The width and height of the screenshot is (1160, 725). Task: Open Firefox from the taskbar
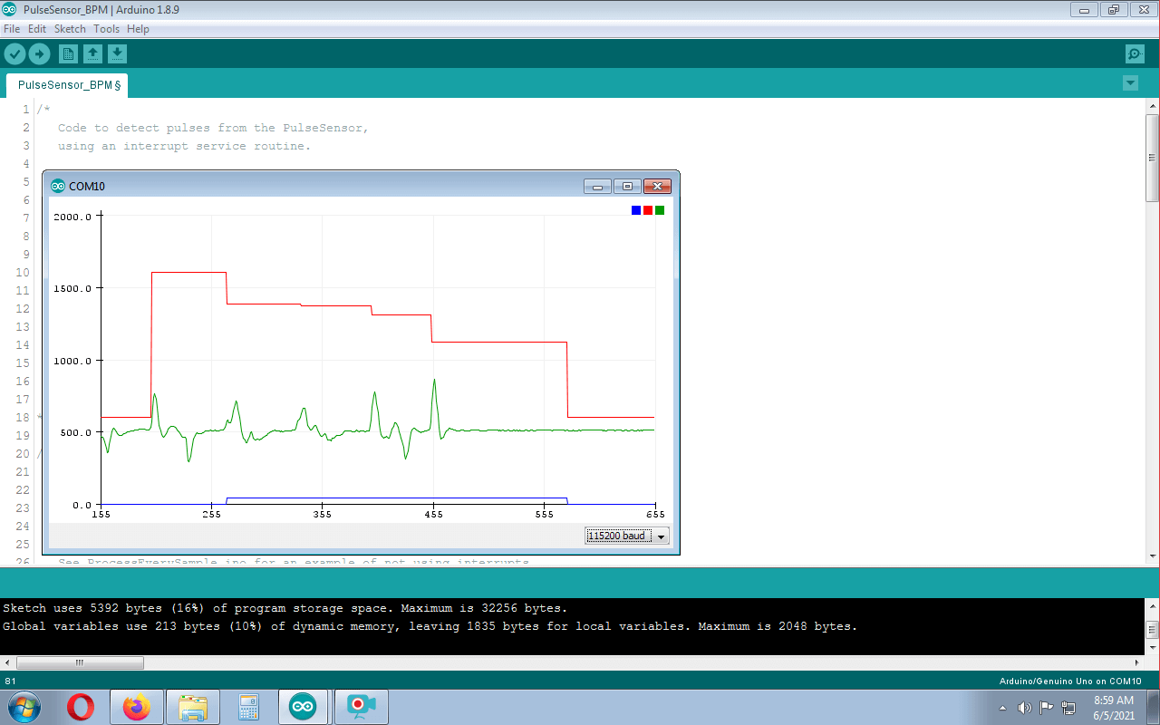[136, 706]
